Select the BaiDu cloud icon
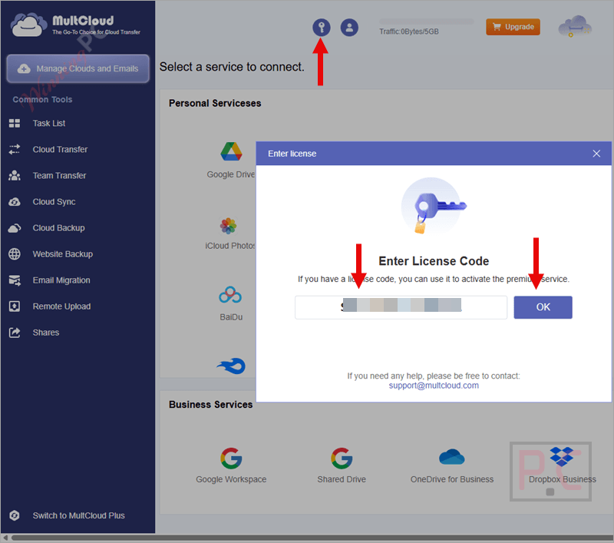Viewport: 614px width, 543px height. point(230,295)
